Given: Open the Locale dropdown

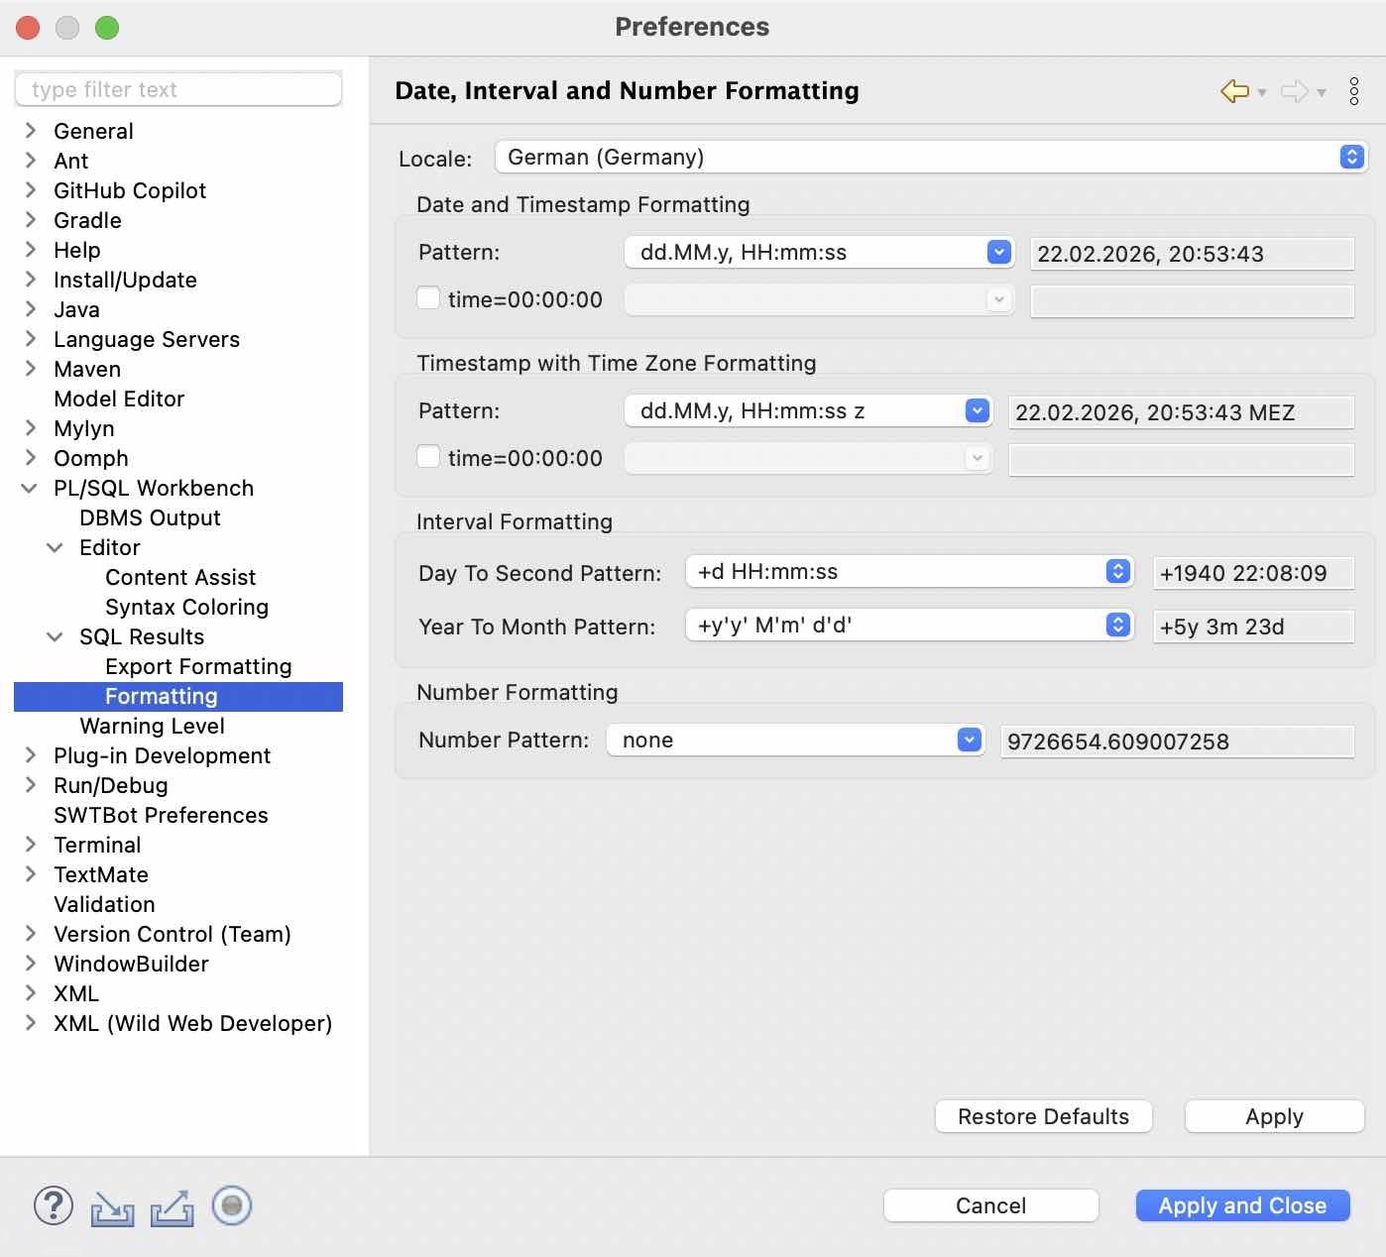Looking at the screenshot, I should tap(1350, 157).
